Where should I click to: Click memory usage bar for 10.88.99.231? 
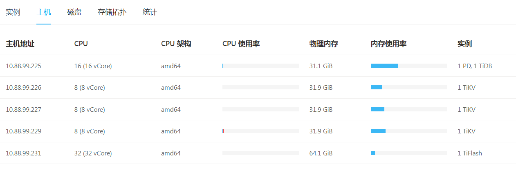(409, 153)
